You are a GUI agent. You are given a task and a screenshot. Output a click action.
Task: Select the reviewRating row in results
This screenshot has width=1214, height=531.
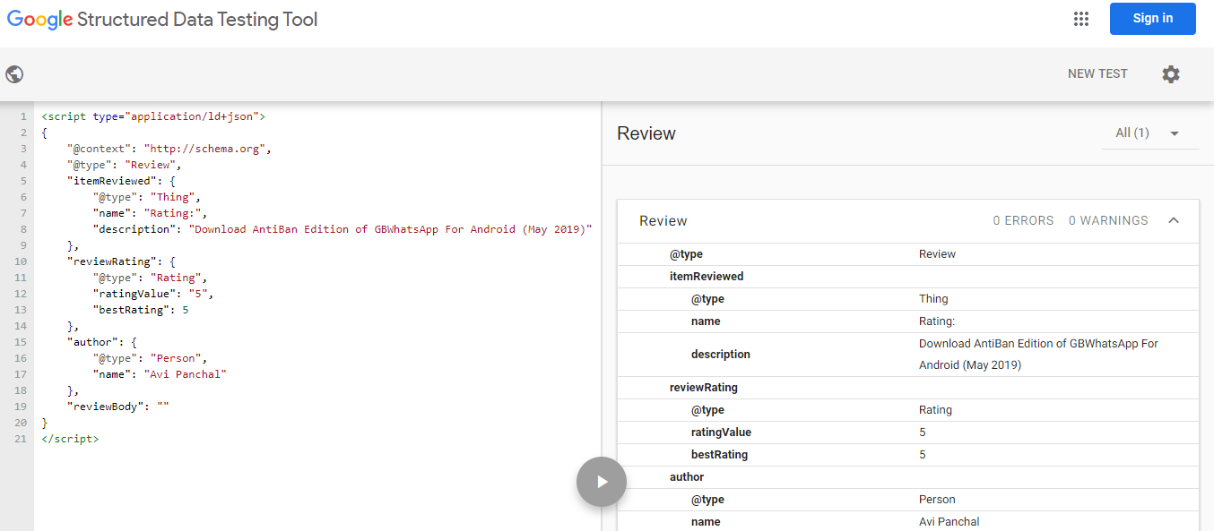click(x=704, y=388)
